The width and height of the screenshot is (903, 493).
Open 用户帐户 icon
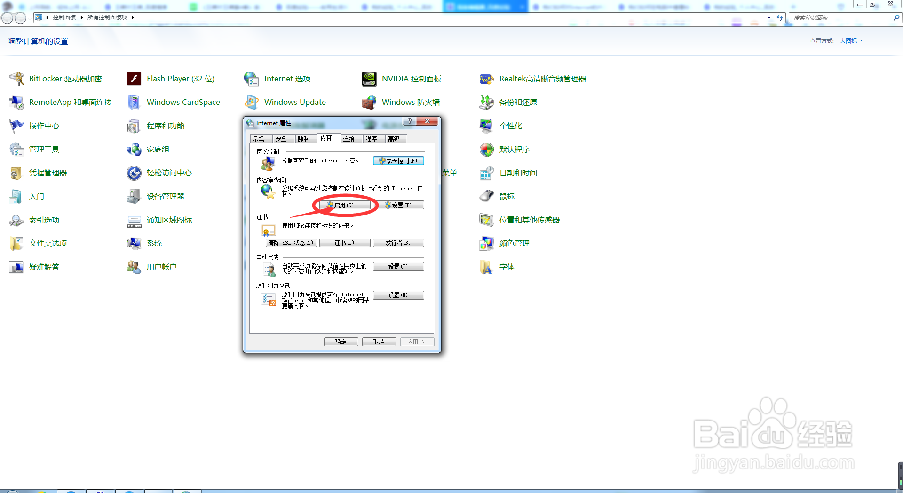pos(134,267)
